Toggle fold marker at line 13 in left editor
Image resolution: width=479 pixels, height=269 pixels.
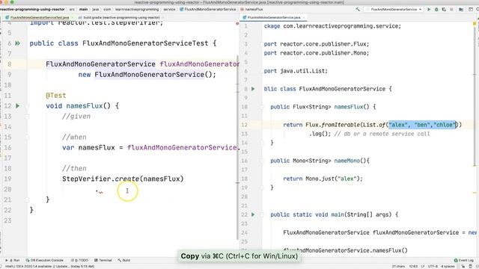(27, 117)
